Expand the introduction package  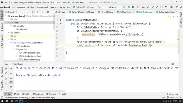(14, 46)
